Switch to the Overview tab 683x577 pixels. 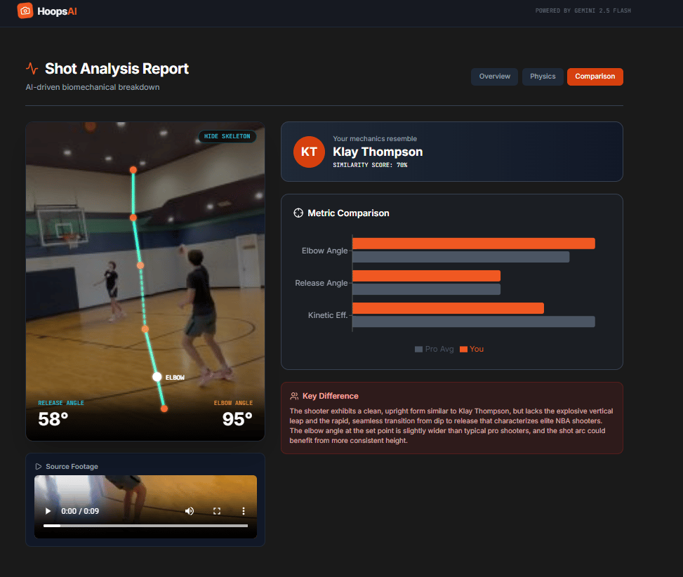pyautogui.click(x=494, y=77)
